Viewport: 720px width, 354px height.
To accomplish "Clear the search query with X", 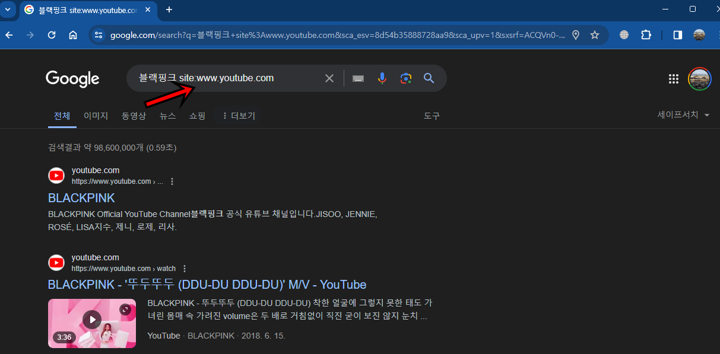I will click(x=329, y=78).
